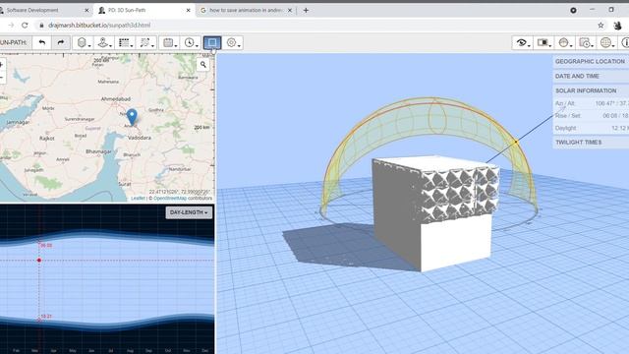
Task: Open a new browser tab
Action: tap(306, 11)
